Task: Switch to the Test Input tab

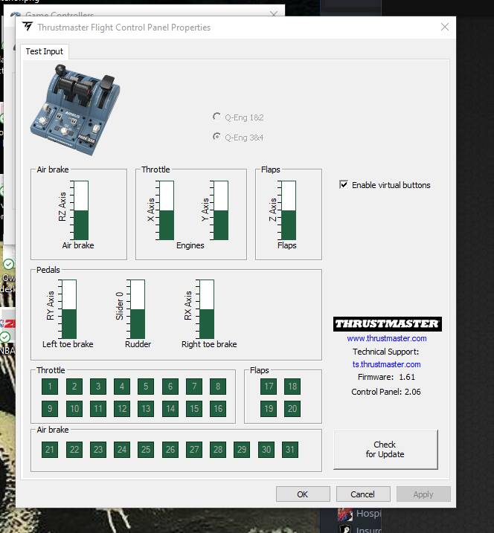Action: (x=45, y=51)
